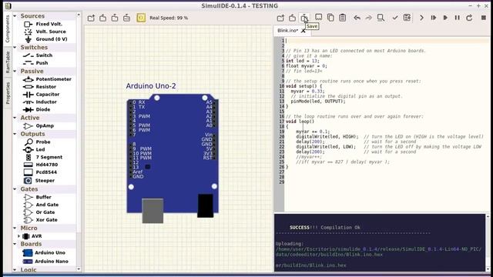Viewport: 493px width, 277px height.
Task: Click Save Circuit As icon left of power button
Action: click(x=126, y=18)
